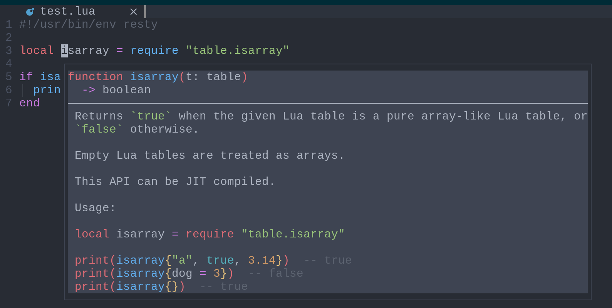Click the "-- false" comment in the popup
612x308 pixels.
[x=276, y=273]
